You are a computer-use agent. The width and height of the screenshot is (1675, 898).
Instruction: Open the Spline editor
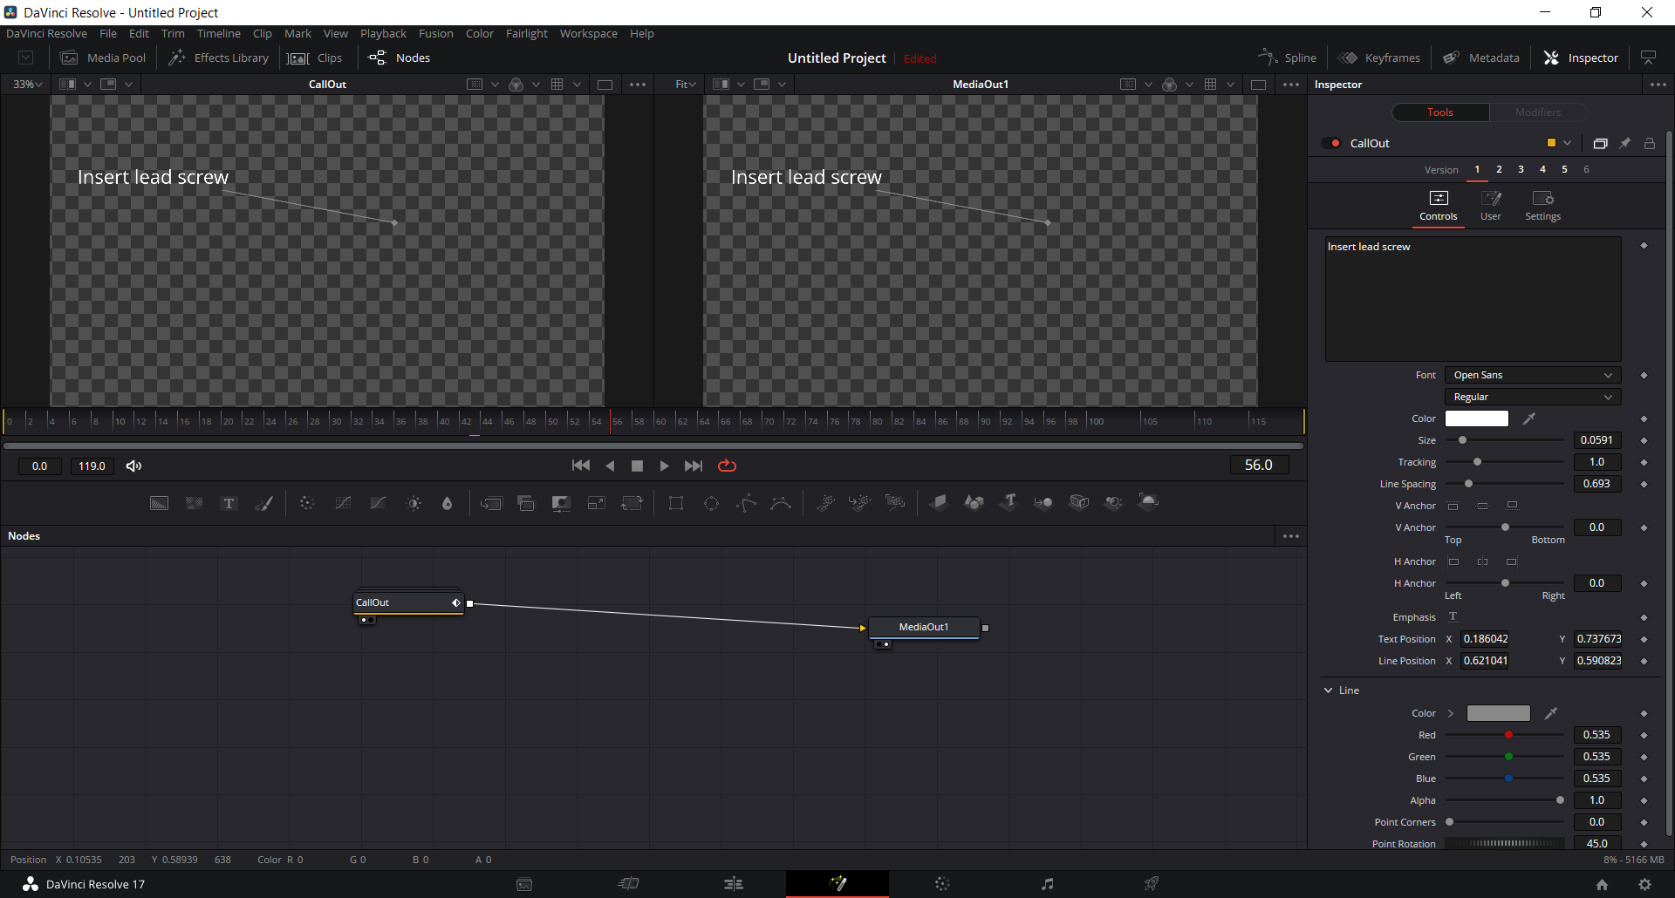pyautogui.click(x=1288, y=58)
